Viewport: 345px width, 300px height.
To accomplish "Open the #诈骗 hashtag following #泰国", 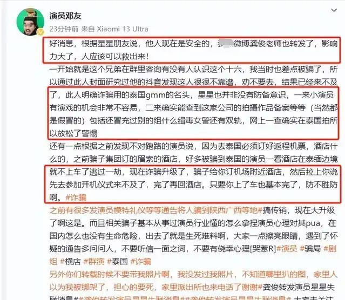I will pos(141,262).
